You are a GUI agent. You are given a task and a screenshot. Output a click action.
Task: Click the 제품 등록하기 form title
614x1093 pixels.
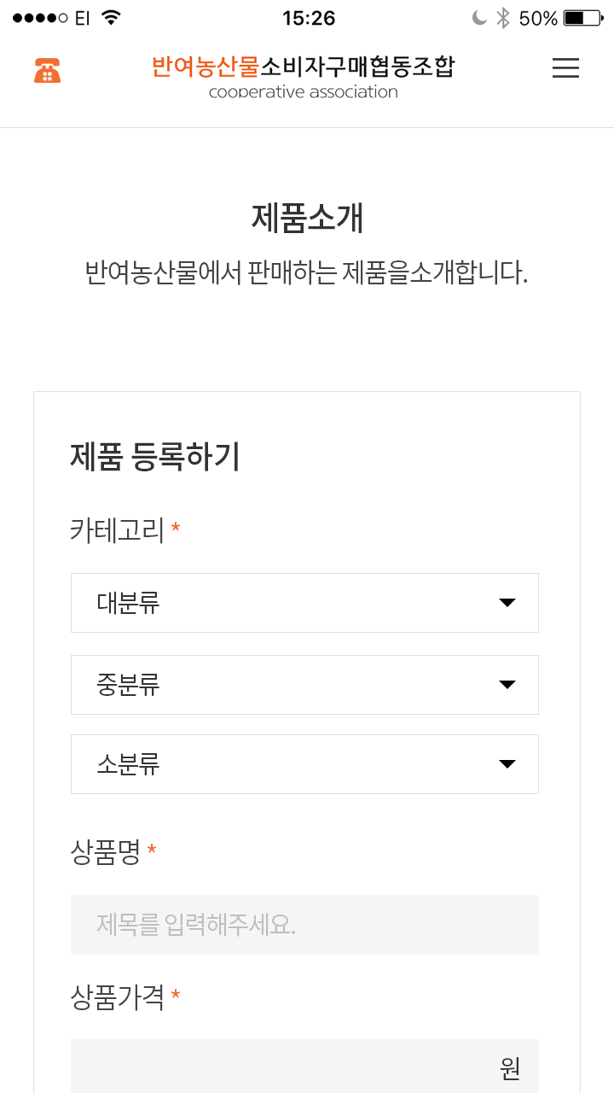tap(155, 458)
